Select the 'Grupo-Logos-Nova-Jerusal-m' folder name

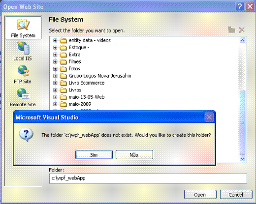tap(100, 76)
